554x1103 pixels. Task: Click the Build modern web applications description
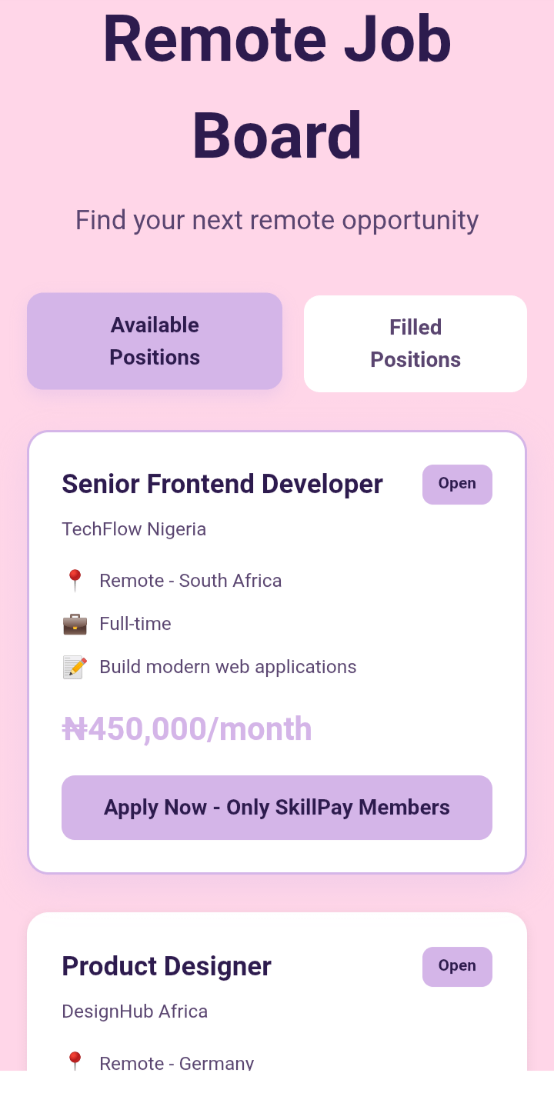pyautogui.click(x=228, y=667)
